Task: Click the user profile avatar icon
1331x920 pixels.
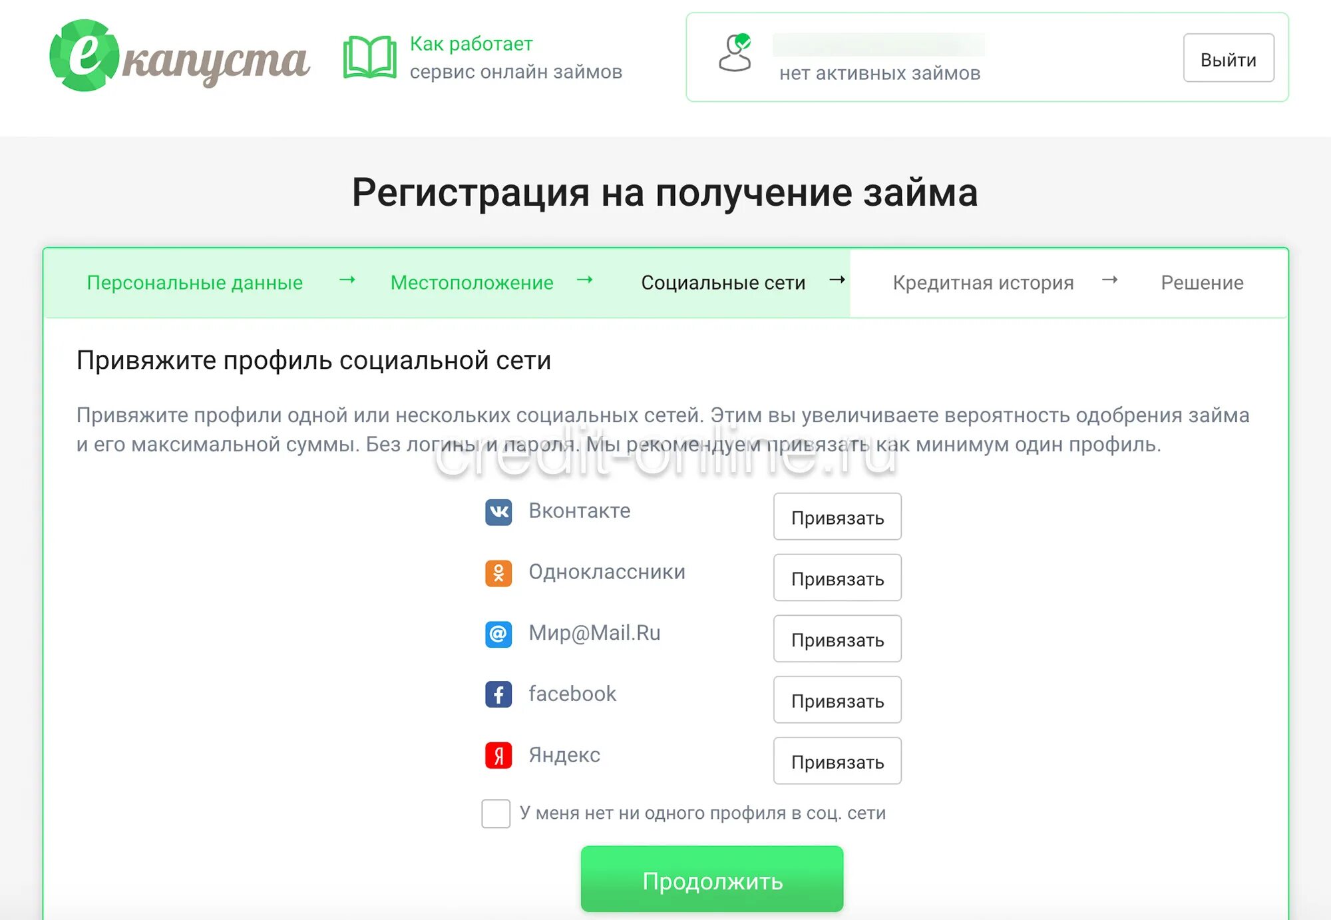Action: tap(735, 53)
